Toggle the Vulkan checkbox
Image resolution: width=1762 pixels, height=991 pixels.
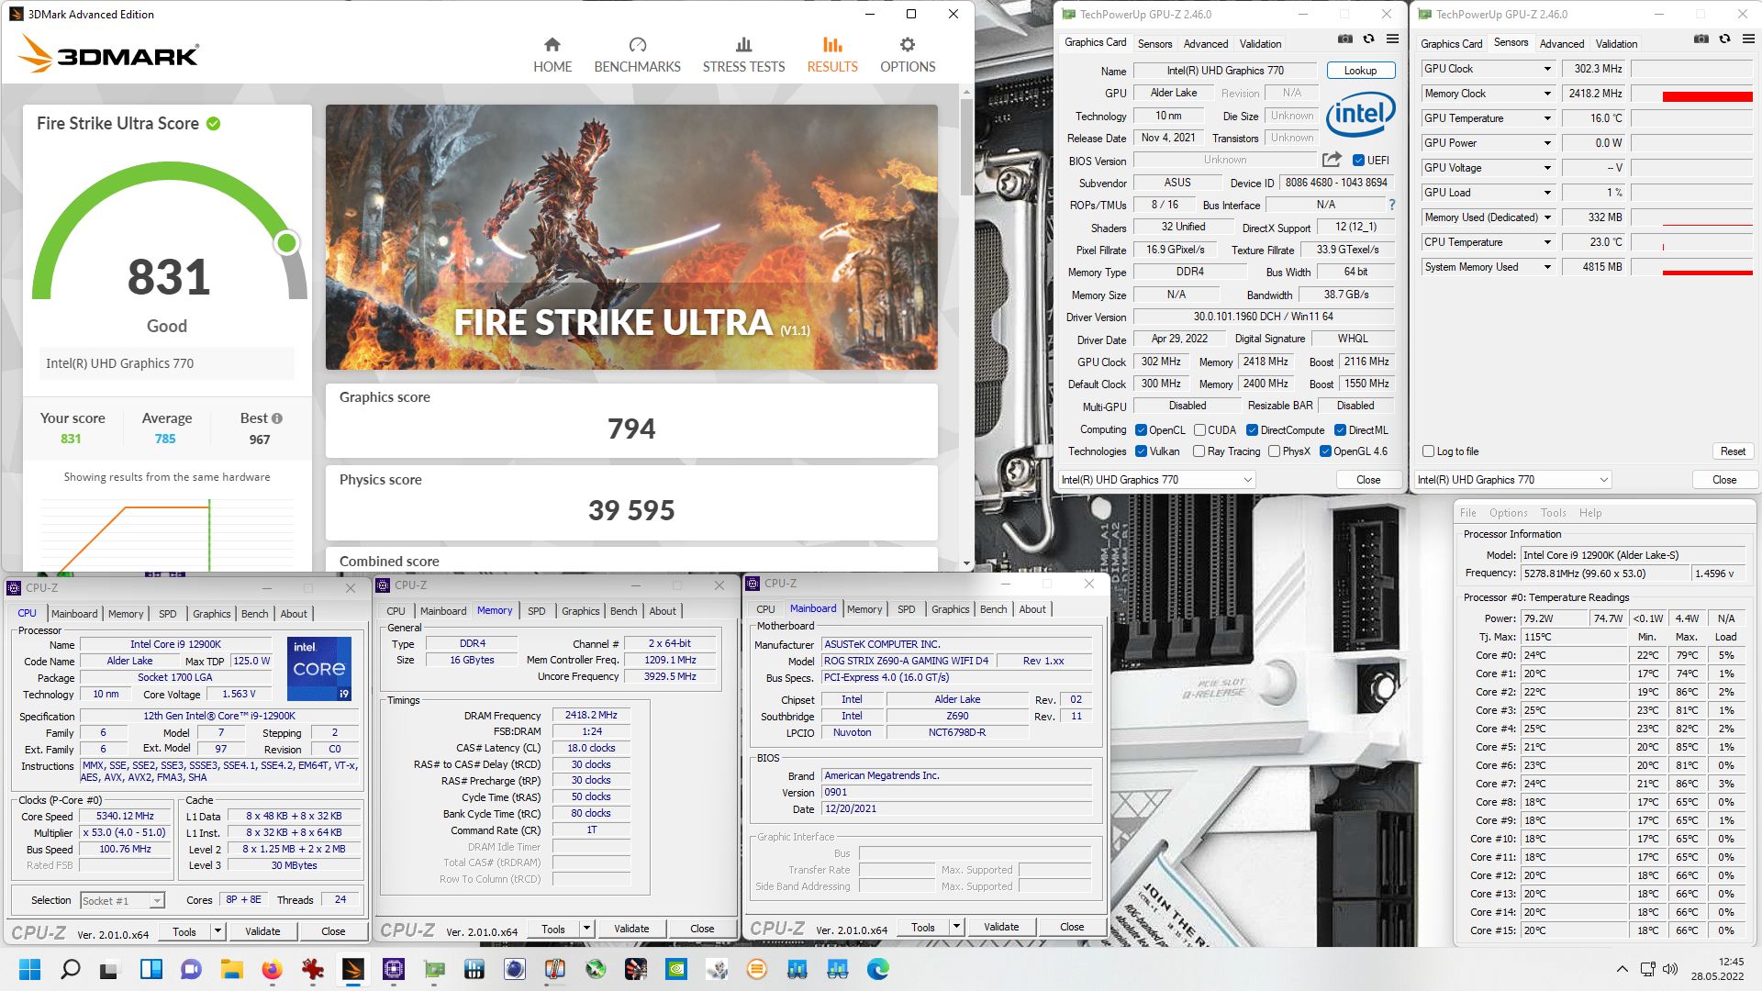1141,451
